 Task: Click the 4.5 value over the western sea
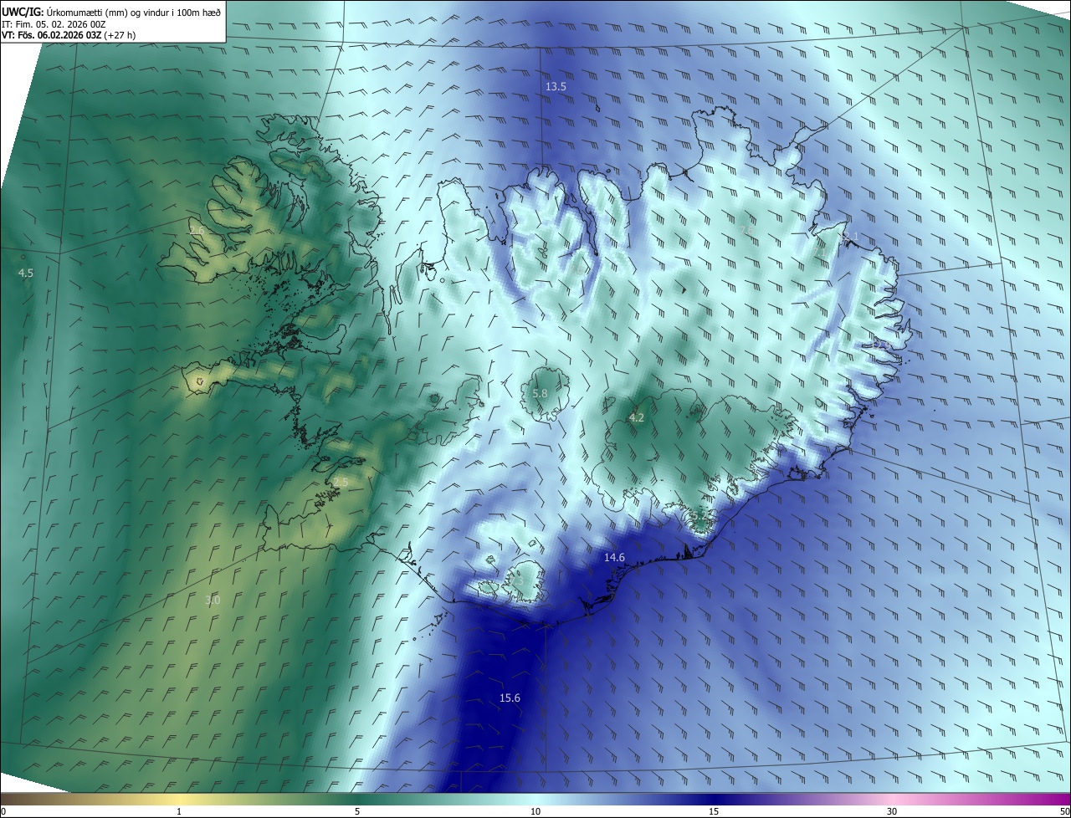26,274
